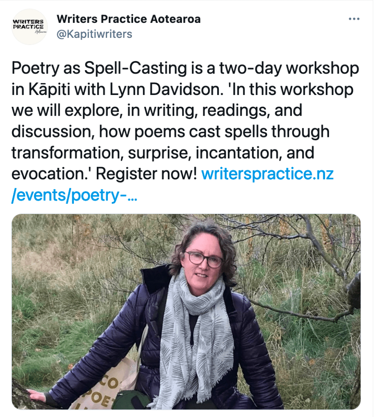Follow the /events/poetry-… link continuation
The width and height of the screenshot is (376, 417).
click(x=74, y=196)
